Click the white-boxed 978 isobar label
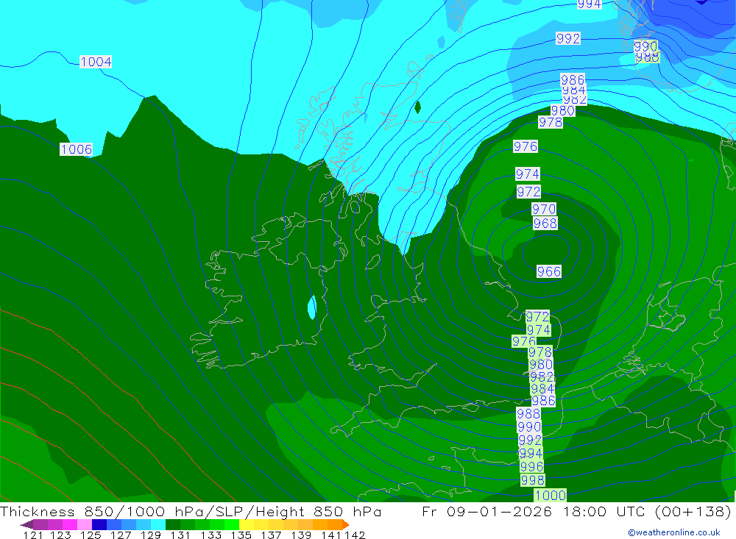Image resolution: width=736 pixels, height=539 pixels. point(550,123)
